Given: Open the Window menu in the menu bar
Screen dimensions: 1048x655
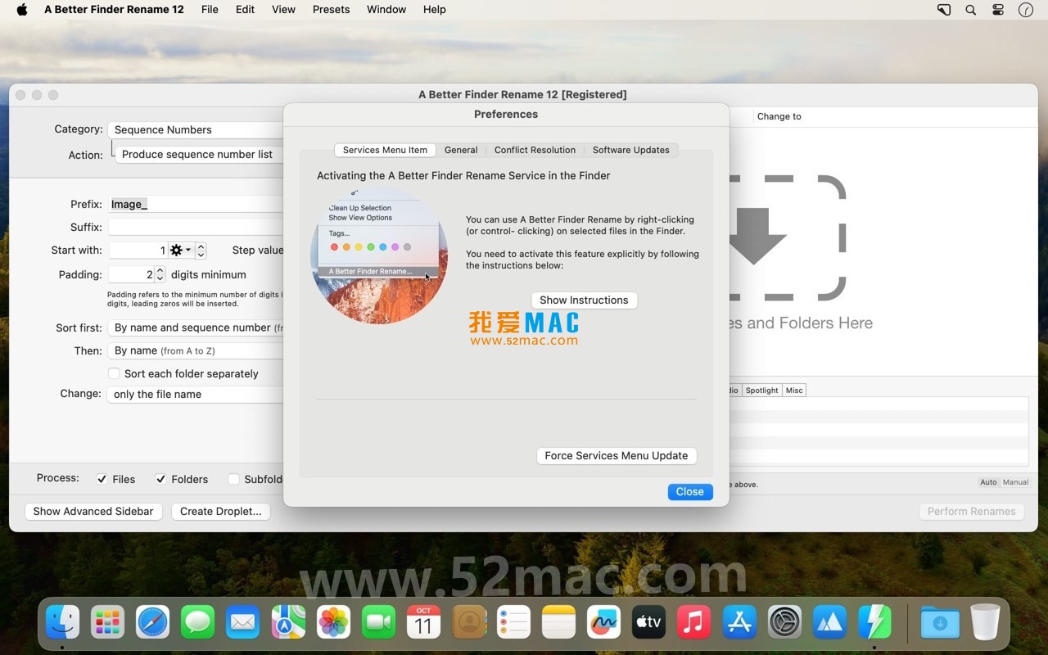Looking at the screenshot, I should [386, 10].
